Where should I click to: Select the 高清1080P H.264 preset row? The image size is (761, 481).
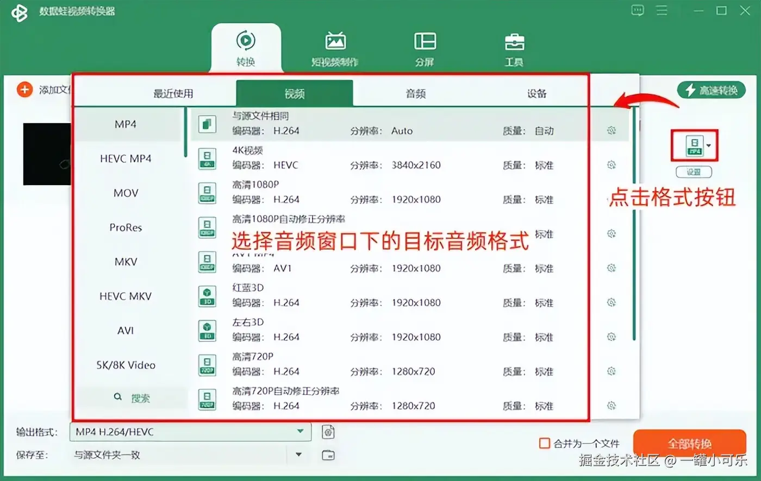tap(410, 193)
